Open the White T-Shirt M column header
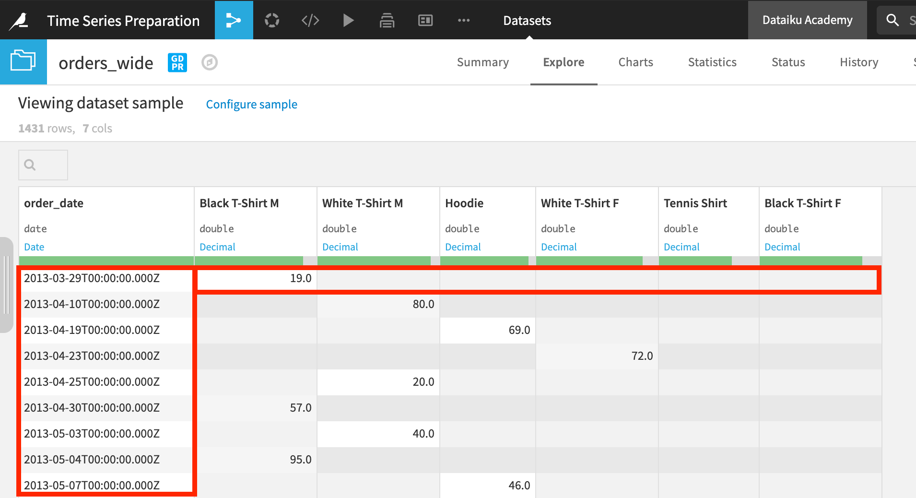 point(363,203)
